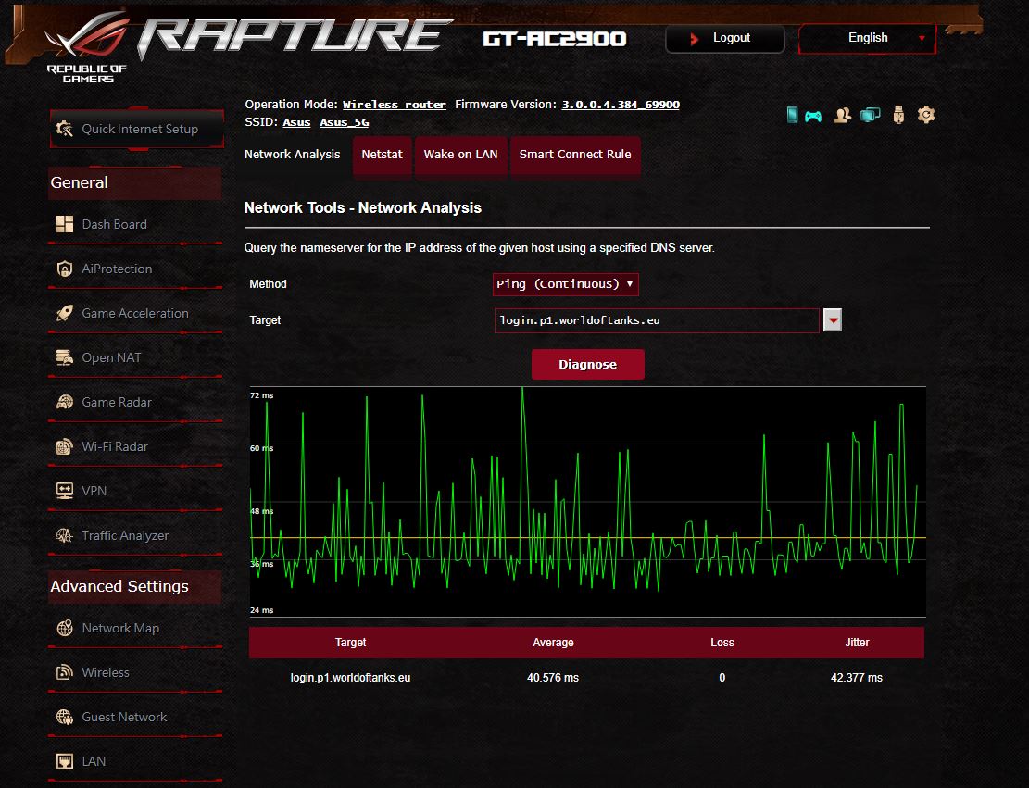
Task: Click the 72 ms graph axis label
Action: coord(262,395)
